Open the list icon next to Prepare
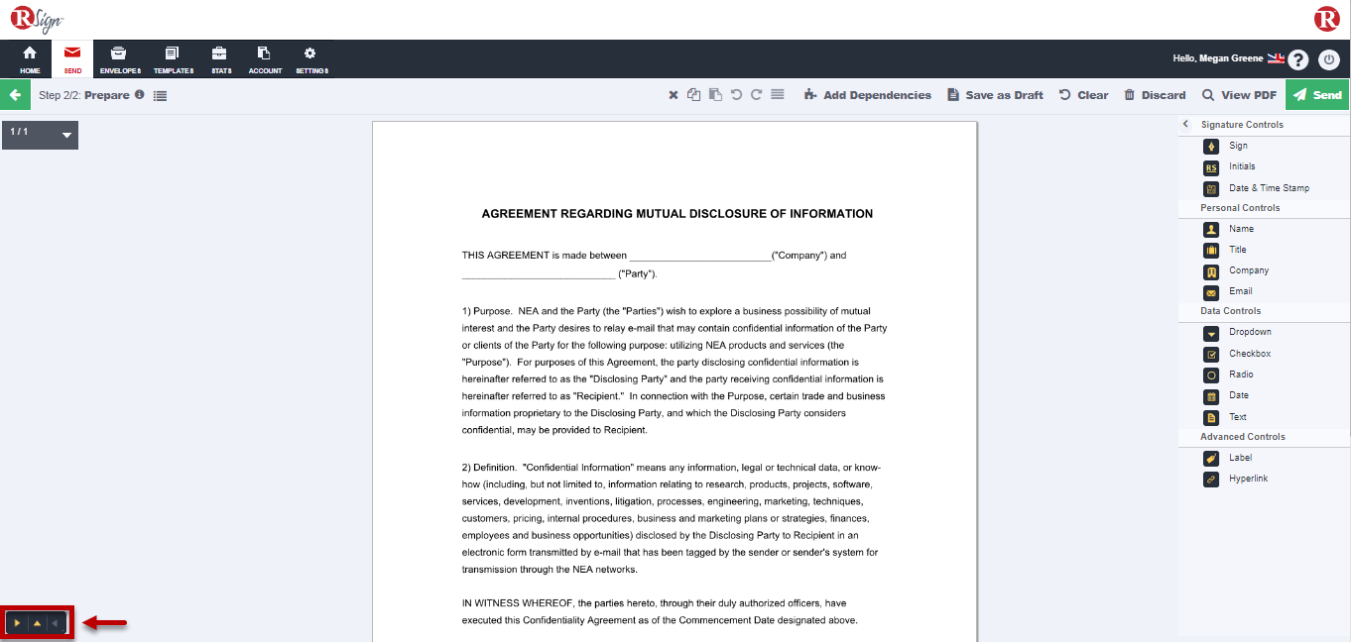Screen dimensions: 1351x642 pos(161,95)
